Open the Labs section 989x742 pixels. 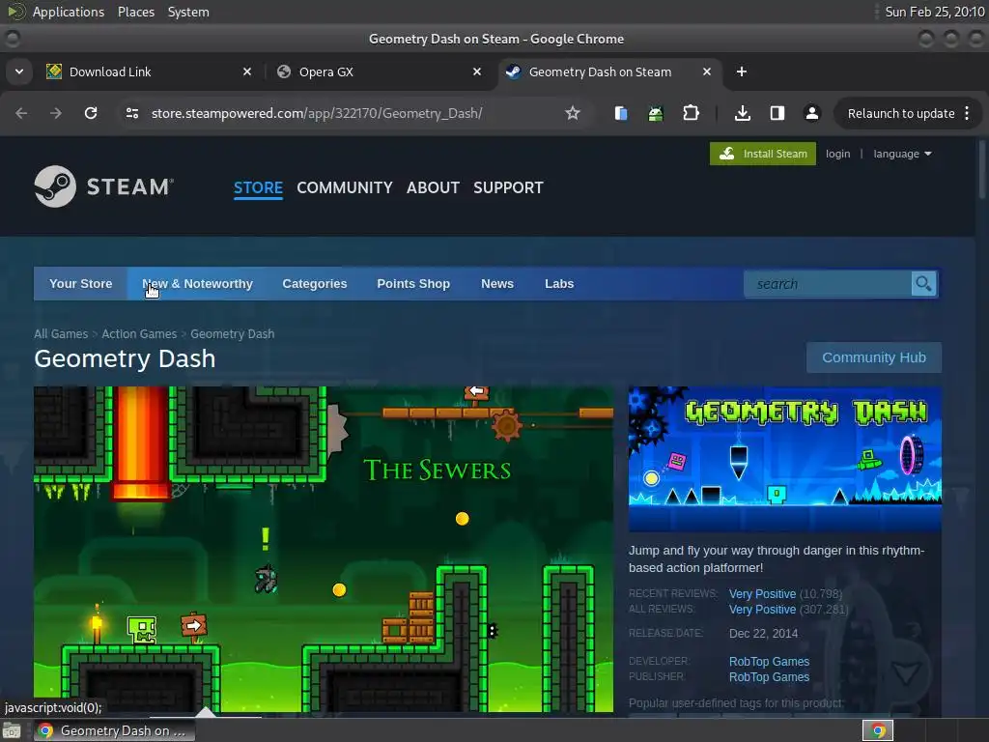(559, 284)
